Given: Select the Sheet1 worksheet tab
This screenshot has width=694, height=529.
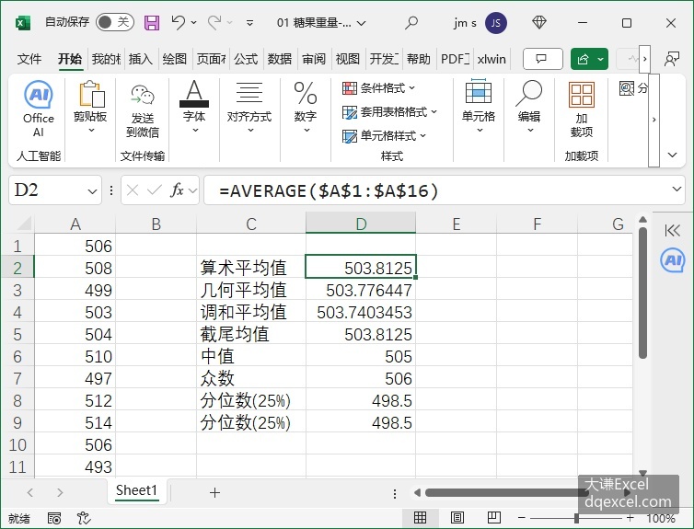Looking at the screenshot, I should (x=137, y=490).
